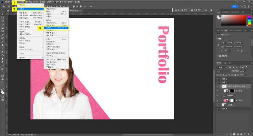This screenshot has width=253, height=136.
Task: Toggle visibility of the 대지 2 group
Action: point(218,78)
